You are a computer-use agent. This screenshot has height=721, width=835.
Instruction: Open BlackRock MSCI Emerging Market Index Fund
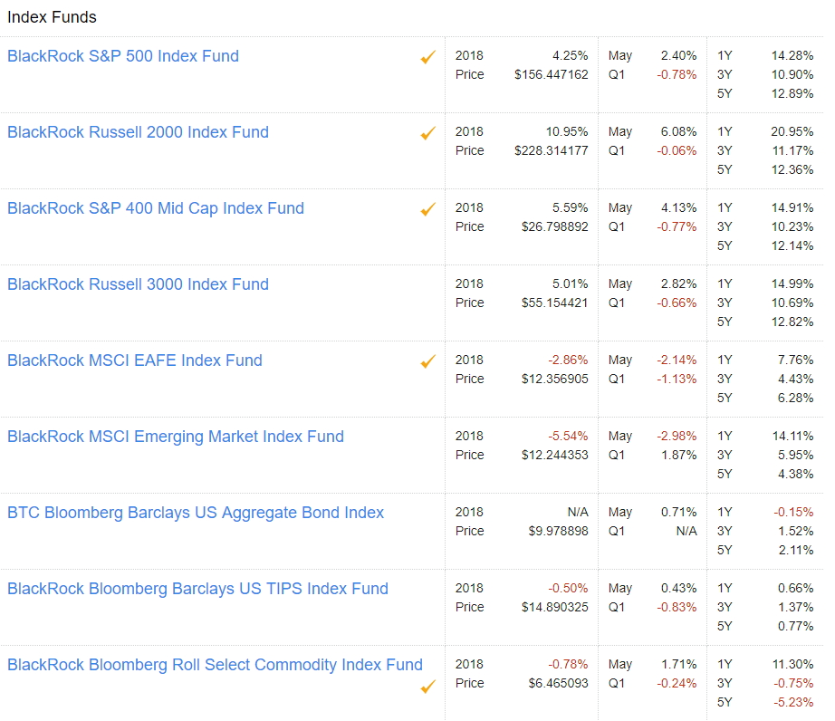click(x=176, y=437)
